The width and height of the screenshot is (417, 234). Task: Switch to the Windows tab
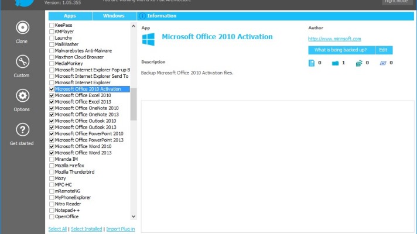coord(114,16)
